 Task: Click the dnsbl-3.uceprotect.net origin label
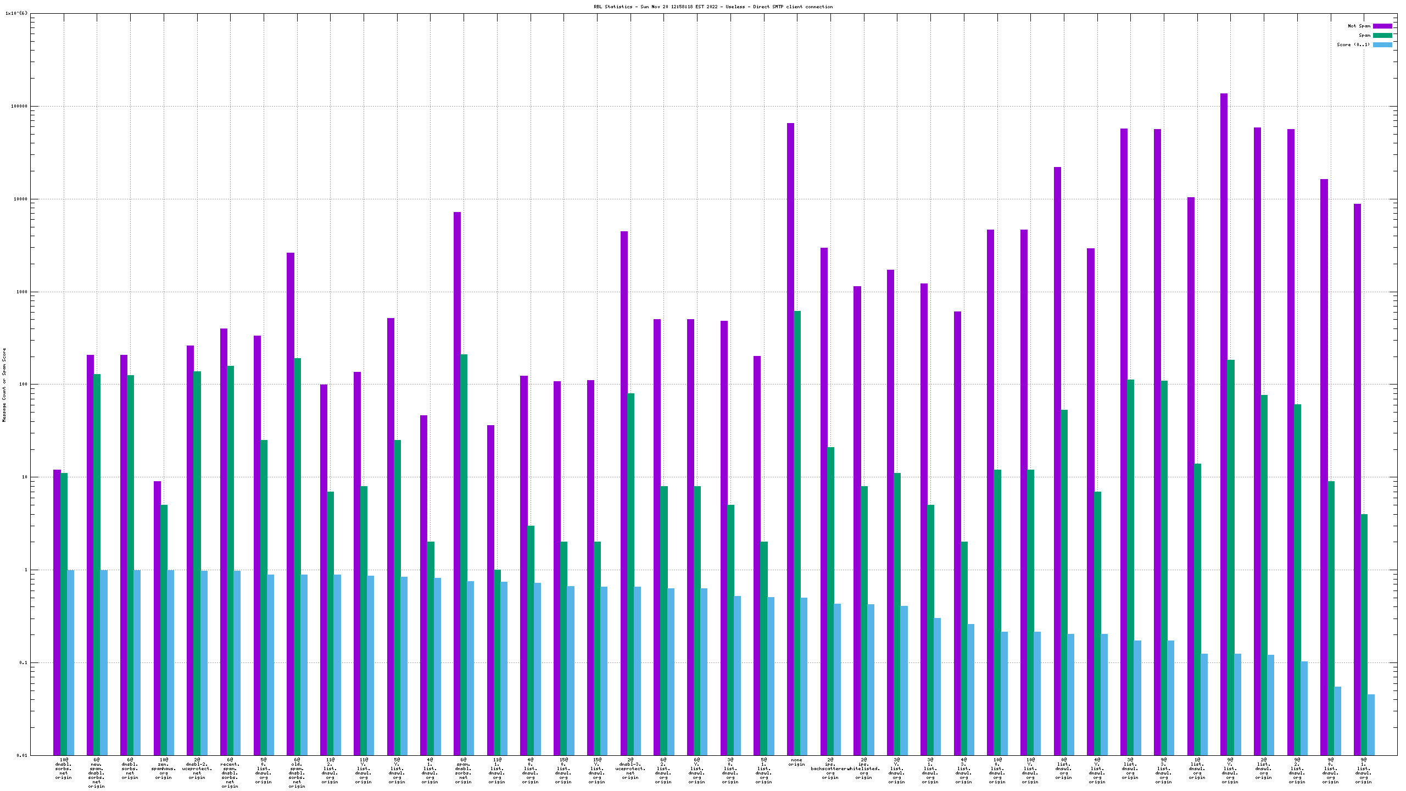point(630,768)
